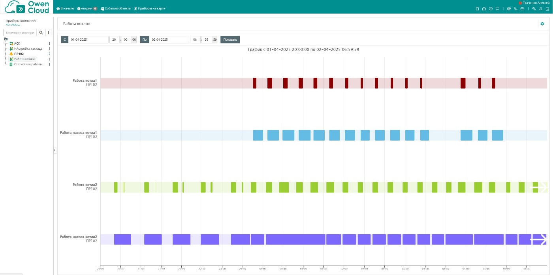Open the Аварии menu item
Viewport: 553px width, 275px height.
(x=87, y=8)
